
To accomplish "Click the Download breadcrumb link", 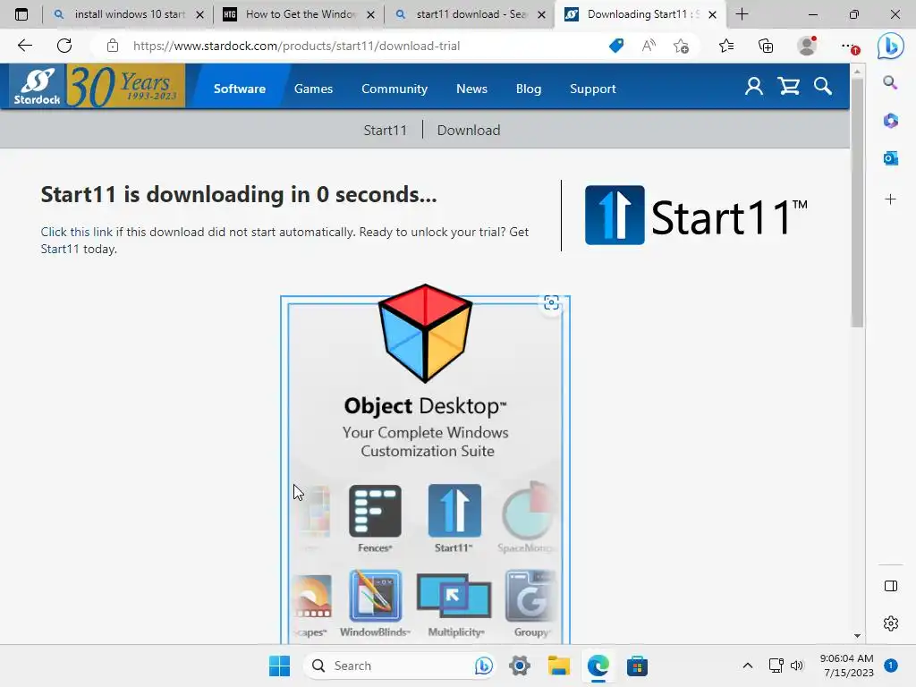I will (x=469, y=130).
